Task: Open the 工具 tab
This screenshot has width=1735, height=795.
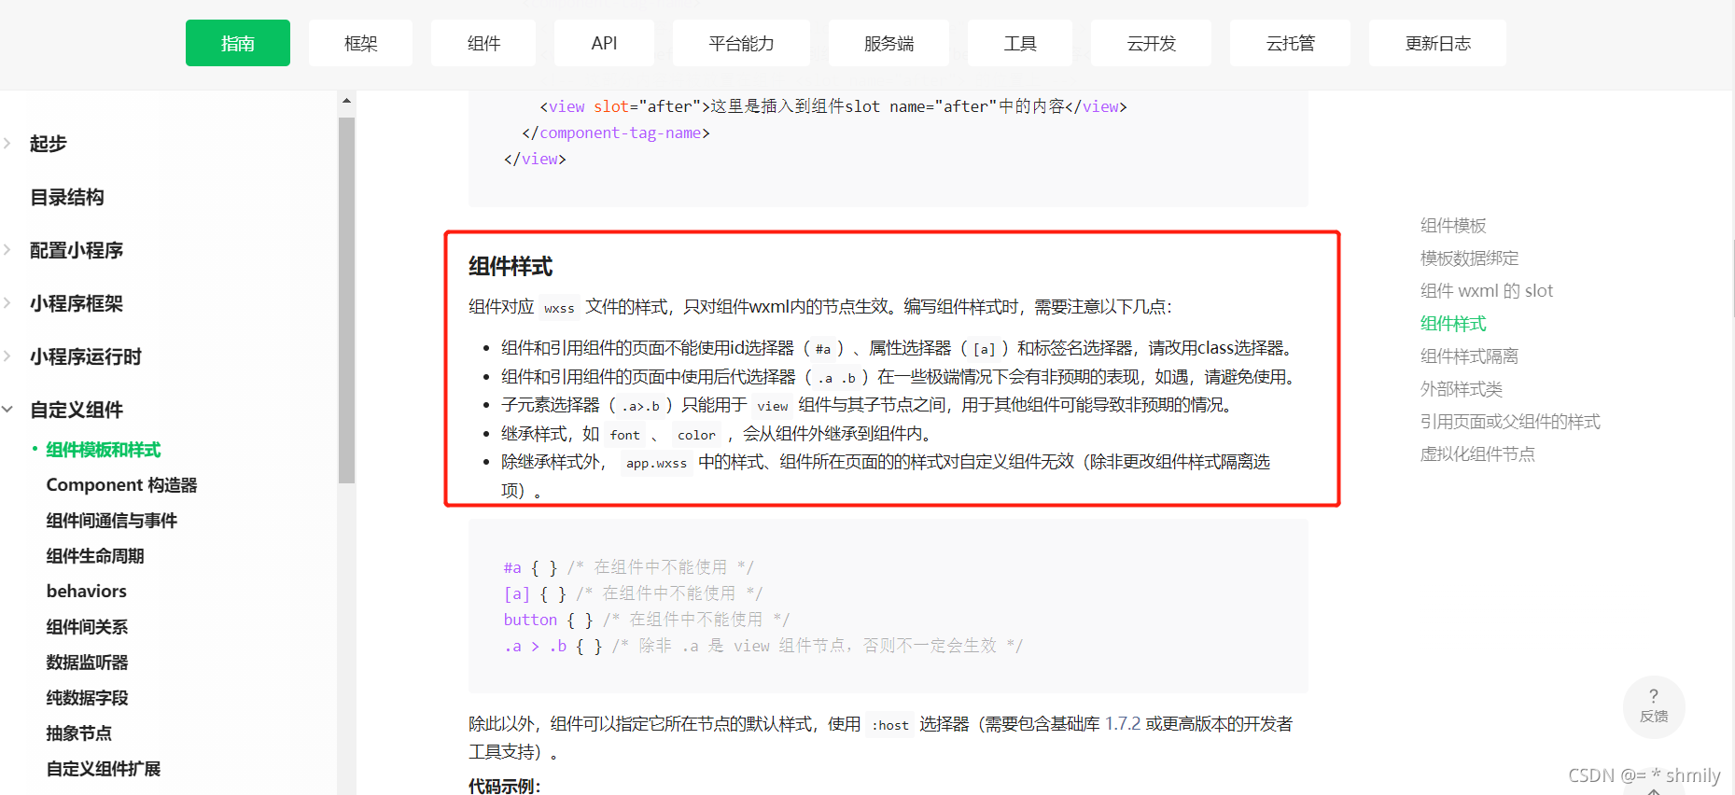Action: coord(1020,43)
